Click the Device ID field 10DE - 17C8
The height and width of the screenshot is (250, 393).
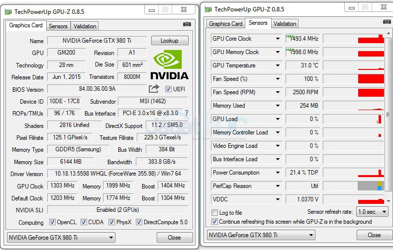point(64,101)
